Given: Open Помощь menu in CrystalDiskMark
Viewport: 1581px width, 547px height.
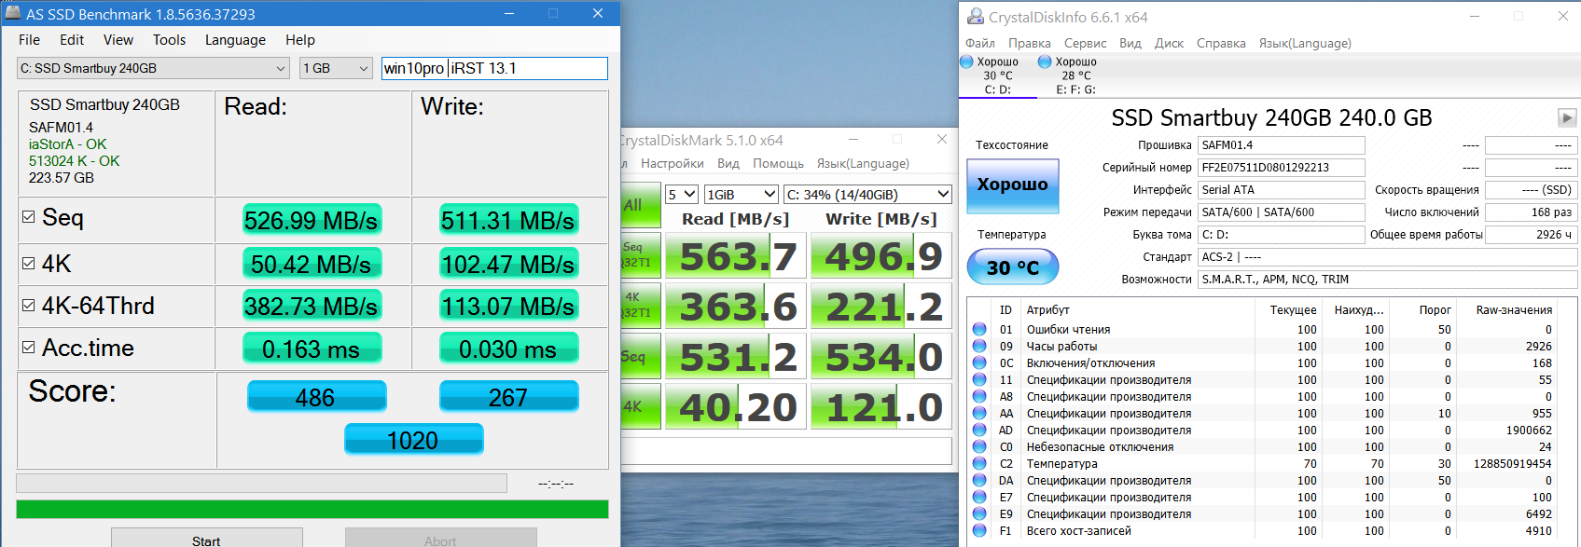Looking at the screenshot, I should pos(778,163).
